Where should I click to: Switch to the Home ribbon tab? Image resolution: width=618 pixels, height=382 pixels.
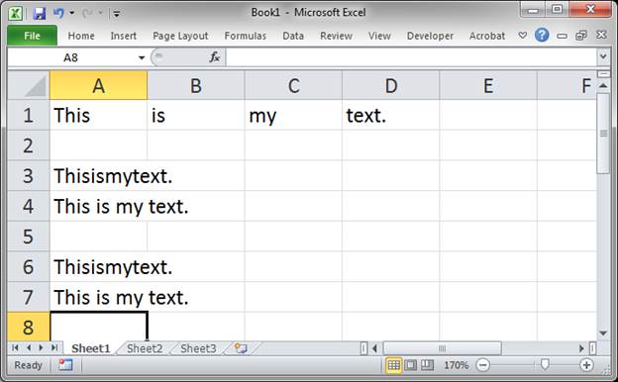point(81,36)
